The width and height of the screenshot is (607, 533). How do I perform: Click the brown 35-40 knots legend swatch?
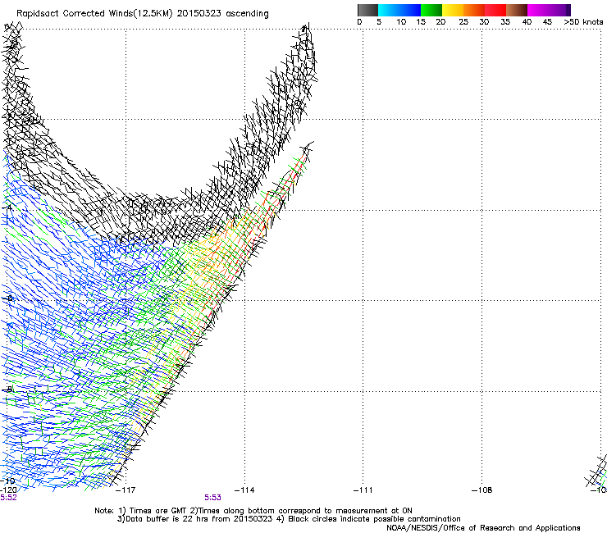point(517,10)
